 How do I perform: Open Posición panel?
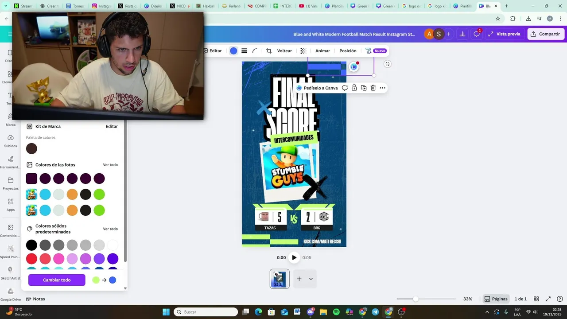click(x=348, y=51)
